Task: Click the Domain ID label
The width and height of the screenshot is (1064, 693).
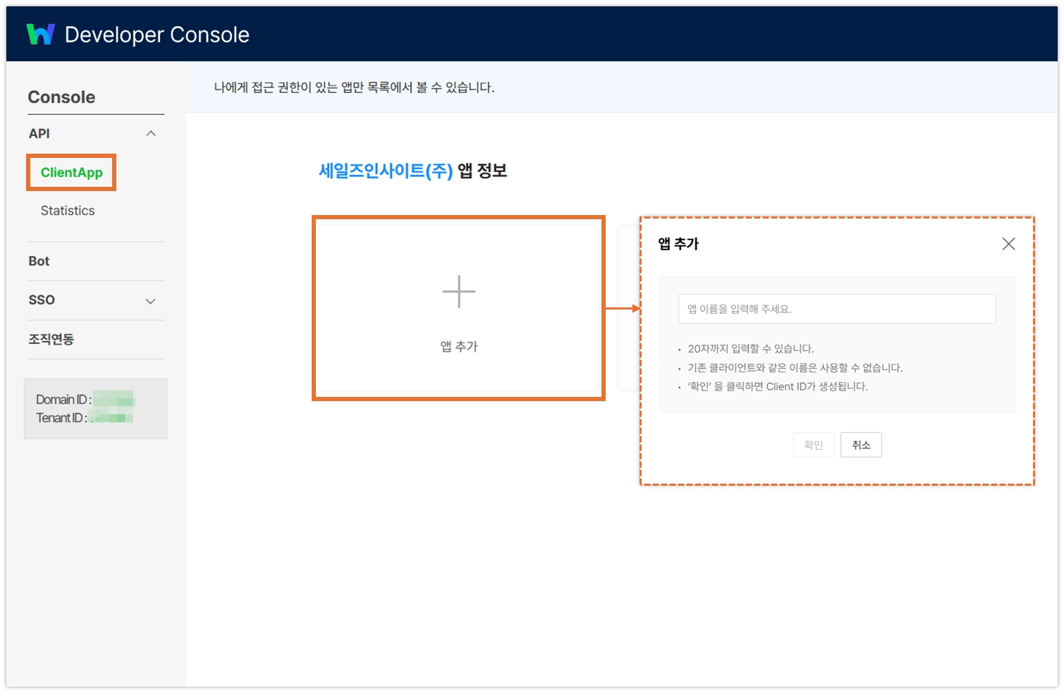Action: click(63, 399)
